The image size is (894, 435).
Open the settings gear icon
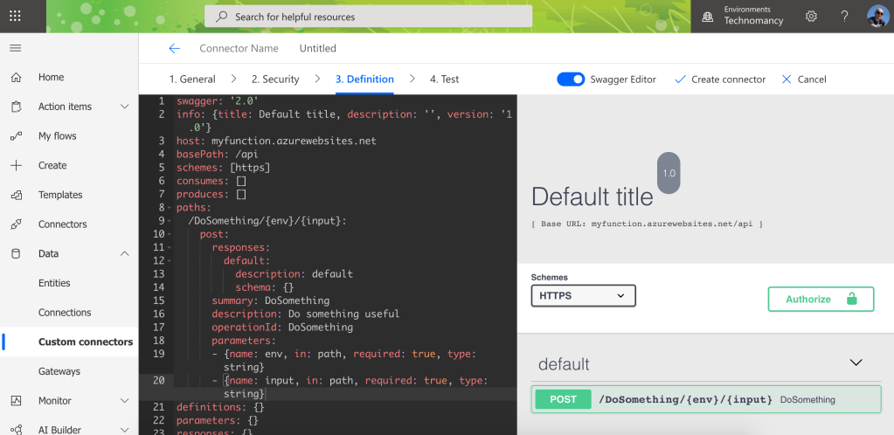[x=811, y=16]
